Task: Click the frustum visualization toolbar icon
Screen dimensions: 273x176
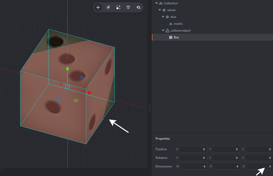Action: 128,7
